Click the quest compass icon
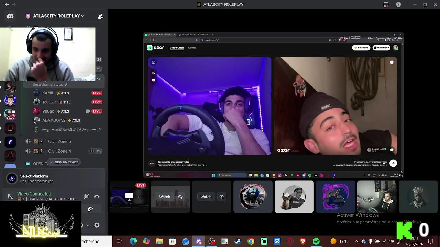This screenshot has height=247, width=440. (12, 178)
